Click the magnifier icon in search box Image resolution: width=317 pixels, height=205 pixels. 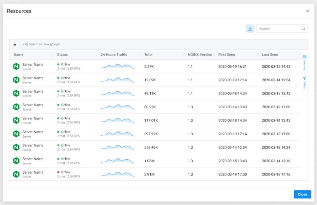[x=303, y=29]
